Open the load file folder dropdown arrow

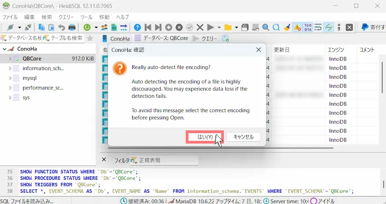(236, 27)
